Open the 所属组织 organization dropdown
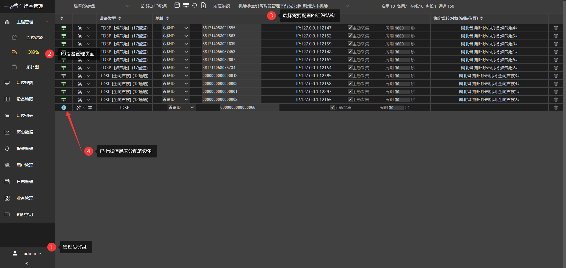 [x=293, y=6]
